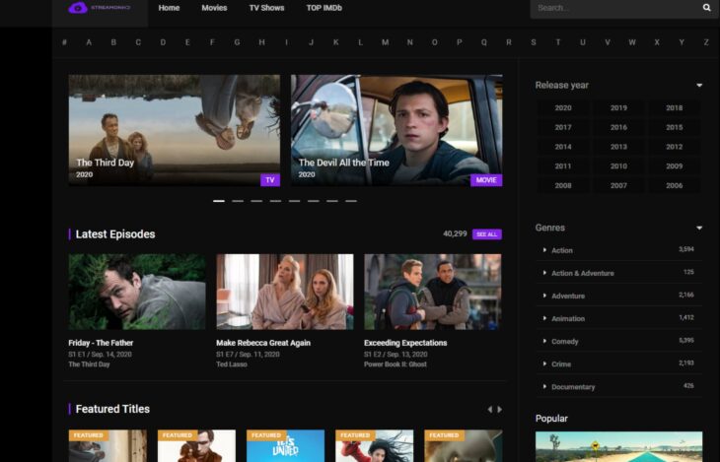Viewport: 720px width, 462px height.
Task: Open the Exceeding Expectations episode thumbnail
Action: 432,292
